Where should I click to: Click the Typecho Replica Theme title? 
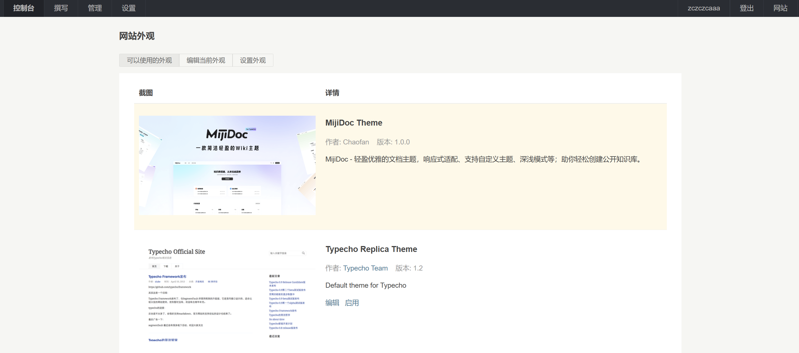point(371,249)
